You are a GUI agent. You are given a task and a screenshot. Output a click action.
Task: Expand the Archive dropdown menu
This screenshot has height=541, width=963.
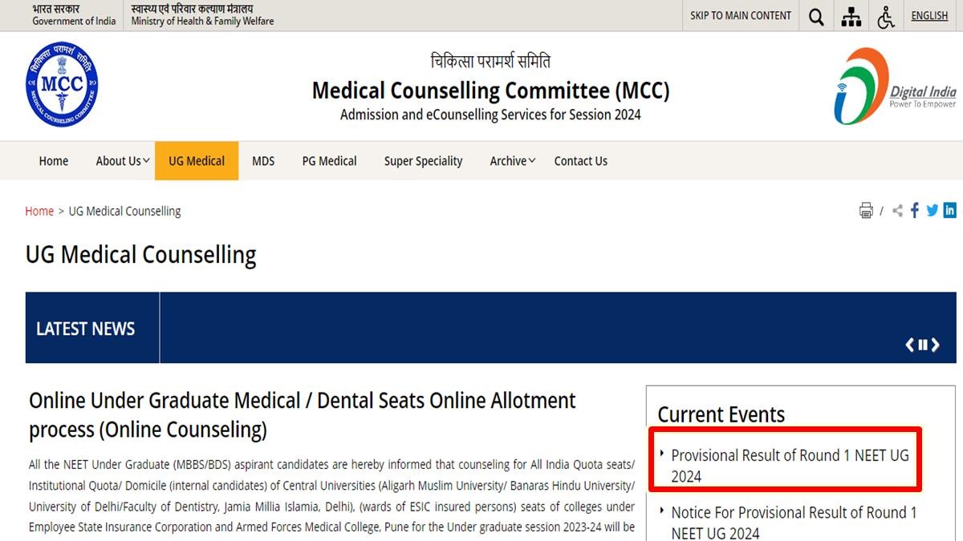[x=513, y=161]
